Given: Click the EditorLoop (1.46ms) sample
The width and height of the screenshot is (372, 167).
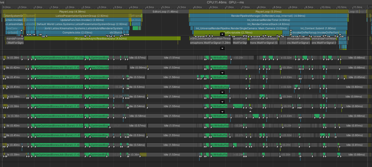Looking at the screenshot, I should click(x=165, y=11).
